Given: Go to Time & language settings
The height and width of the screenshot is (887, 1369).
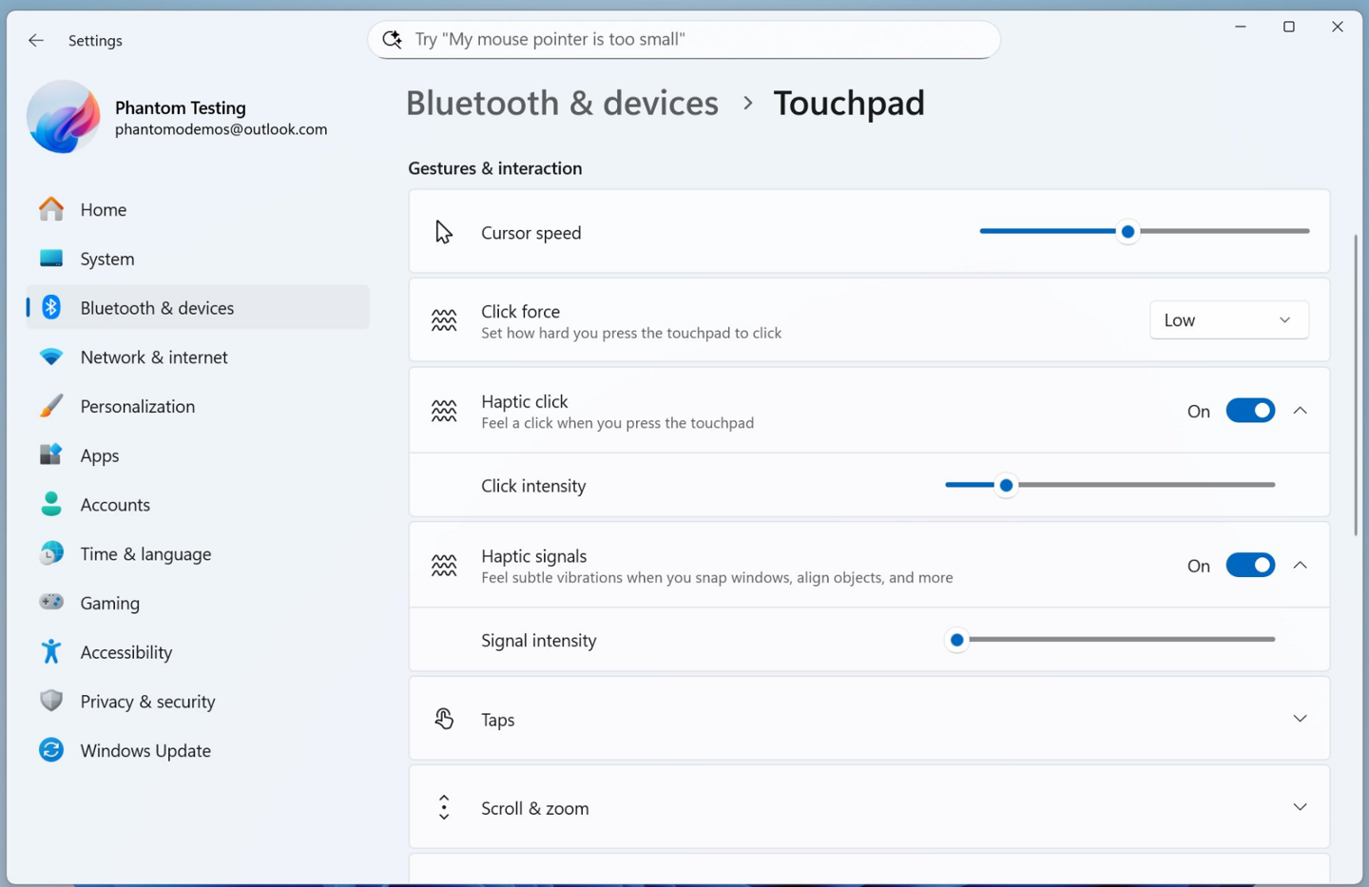Looking at the screenshot, I should tap(145, 553).
